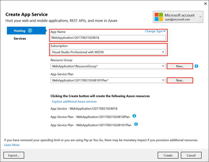209x162 pixels.
Task: Click info icon next to WebApplication120170831024818Plan
Action: pyautogui.click(x=134, y=116)
